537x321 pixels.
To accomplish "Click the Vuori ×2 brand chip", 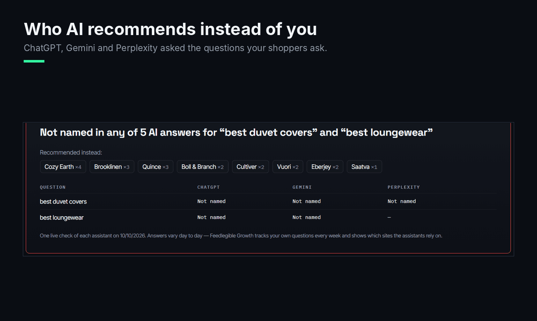I will 288,167.
